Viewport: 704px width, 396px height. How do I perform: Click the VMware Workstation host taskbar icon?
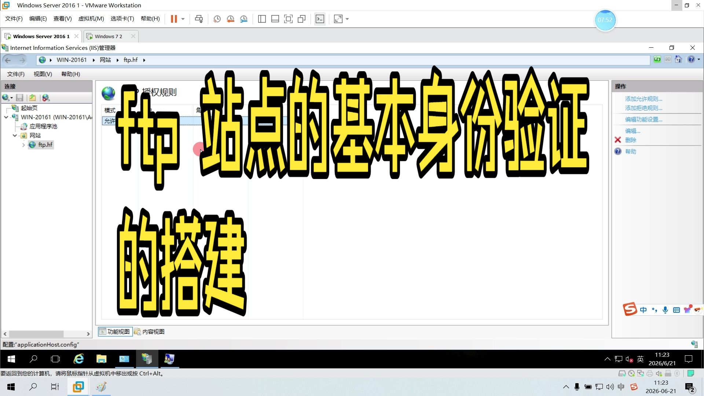(78, 386)
